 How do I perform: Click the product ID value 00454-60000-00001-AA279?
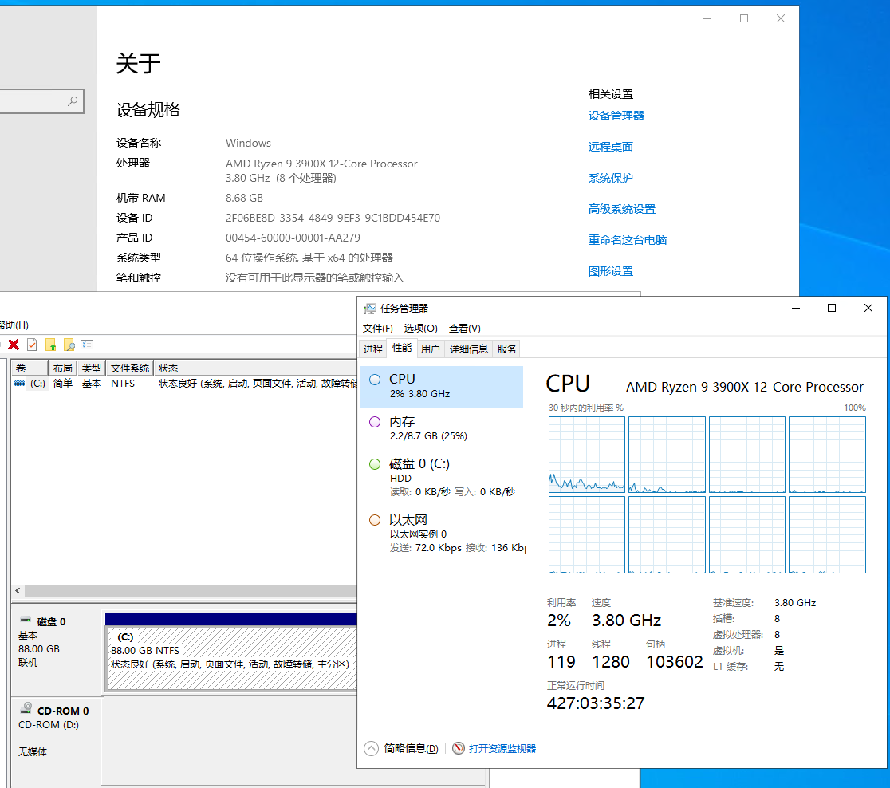coord(293,238)
